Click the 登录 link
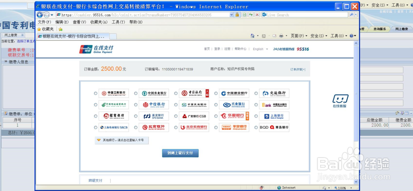Screen dimensions: 413x191 [x=217, y=49]
